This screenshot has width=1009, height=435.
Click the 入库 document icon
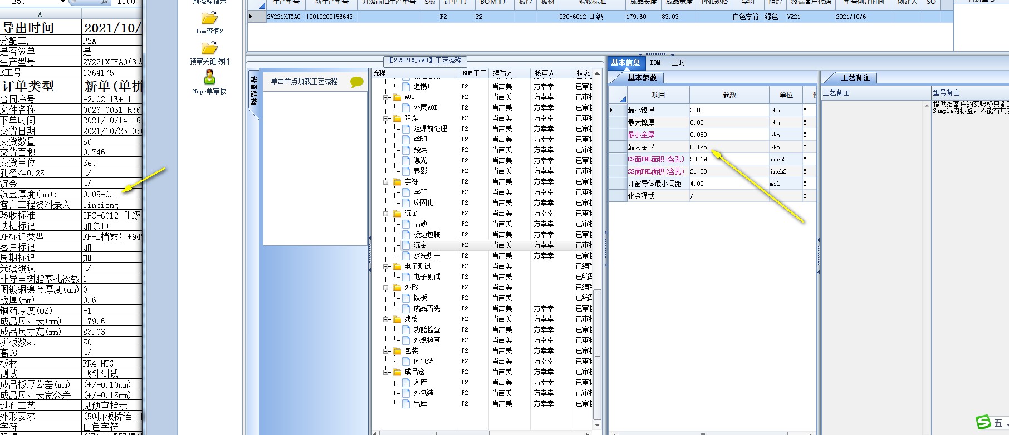[x=406, y=382]
